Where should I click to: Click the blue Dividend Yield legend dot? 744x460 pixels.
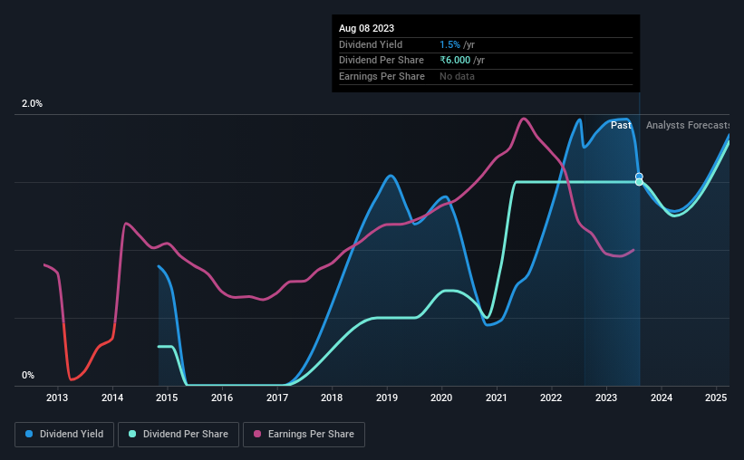pyautogui.click(x=29, y=434)
